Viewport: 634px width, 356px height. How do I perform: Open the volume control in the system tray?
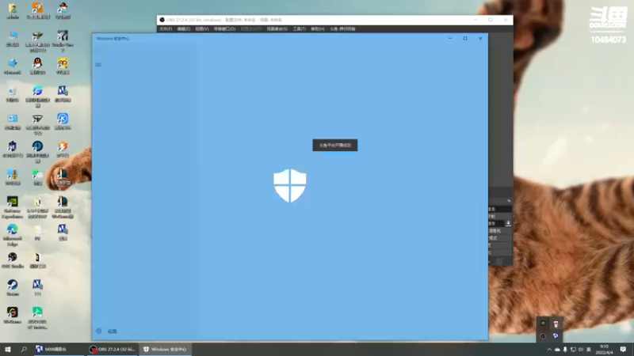click(x=581, y=349)
